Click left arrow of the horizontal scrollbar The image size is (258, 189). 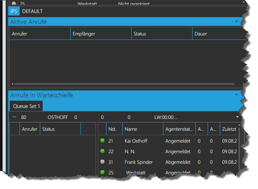point(12,84)
